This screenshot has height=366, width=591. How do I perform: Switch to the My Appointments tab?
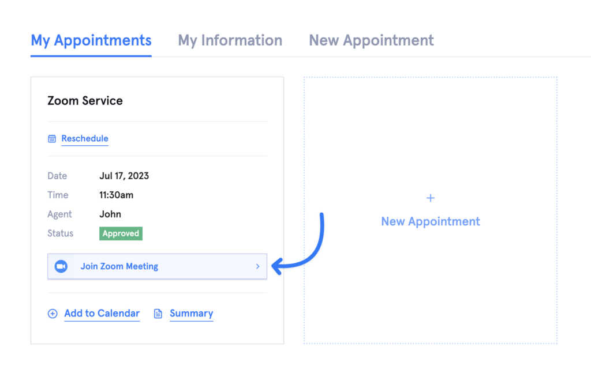pyautogui.click(x=91, y=40)
